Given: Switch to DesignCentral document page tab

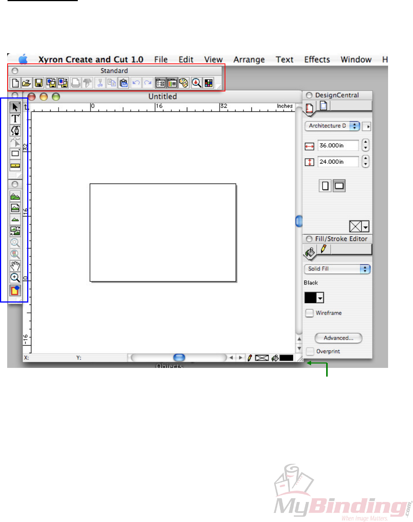Looking at the screenshot, I should (x=310, y=108).
